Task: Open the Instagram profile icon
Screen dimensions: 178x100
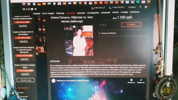Action: pyautogui.click(x=29, y=9)
